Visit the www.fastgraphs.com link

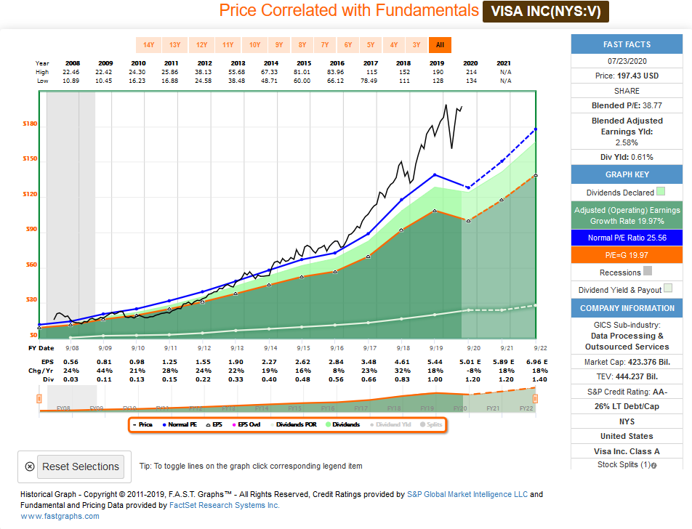(60, 516)
